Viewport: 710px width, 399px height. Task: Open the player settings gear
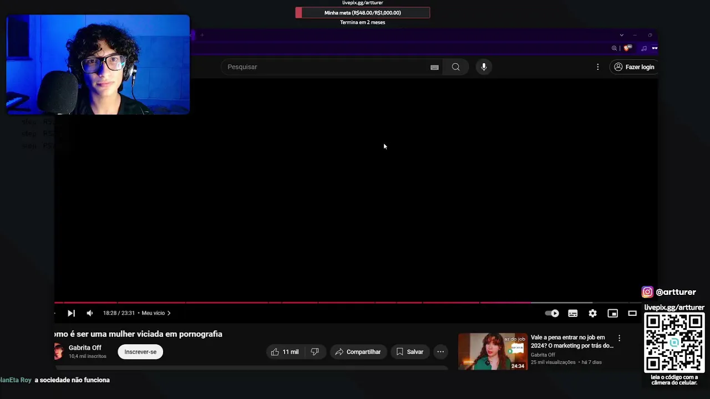[x=592, y=313]
